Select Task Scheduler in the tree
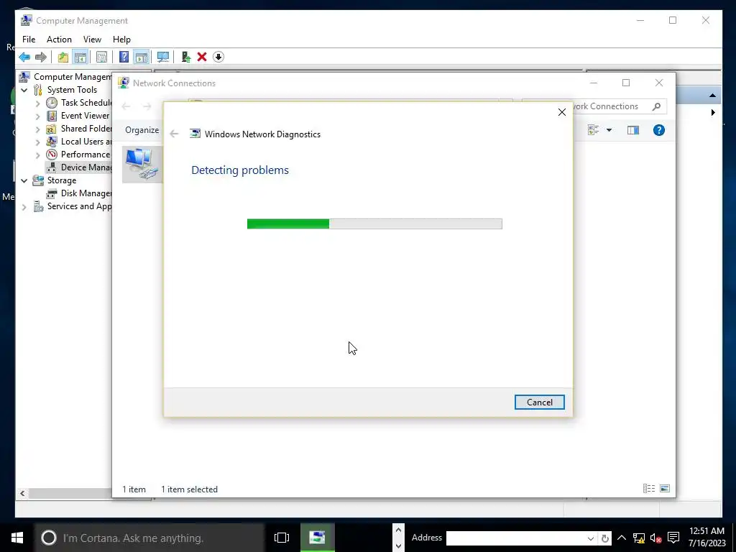The image size is (736, 552). [x=78, y=103]
